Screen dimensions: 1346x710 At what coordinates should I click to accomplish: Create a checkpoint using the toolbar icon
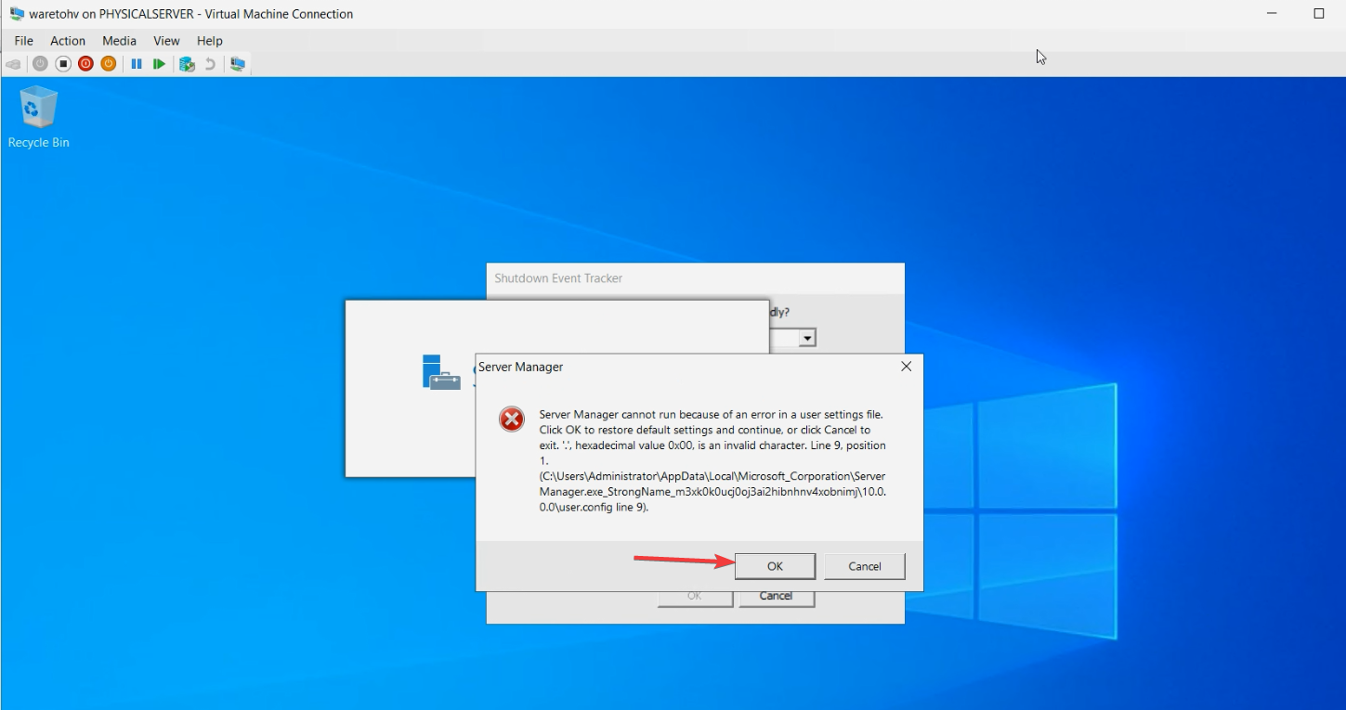tap(187, 64)
